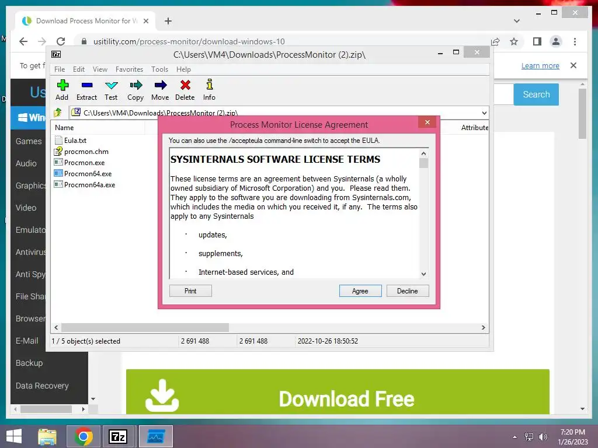The image size is (598, 448).
Task: Open Backup category in sidebar
Action: pyautogui.click(x=29, y=363)
